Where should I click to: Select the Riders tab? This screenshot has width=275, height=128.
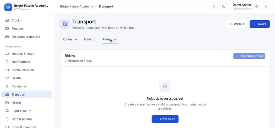point(109,39)
